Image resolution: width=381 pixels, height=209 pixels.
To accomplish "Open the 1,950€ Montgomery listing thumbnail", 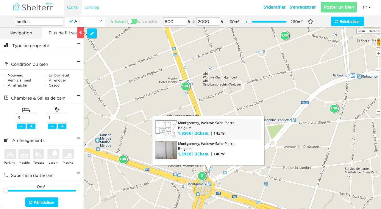I will pos(166,129).
